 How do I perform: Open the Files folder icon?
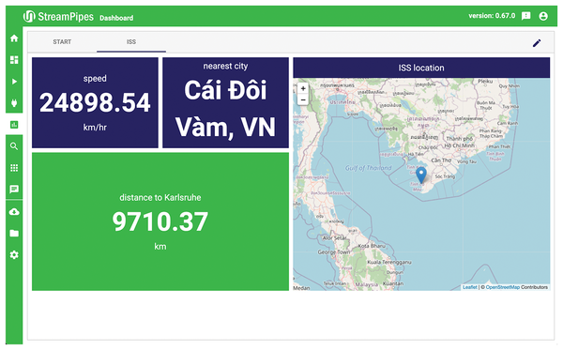(14, 234)
